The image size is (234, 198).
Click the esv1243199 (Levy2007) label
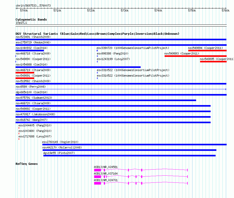pyautogui.click(x=113, y=59)
